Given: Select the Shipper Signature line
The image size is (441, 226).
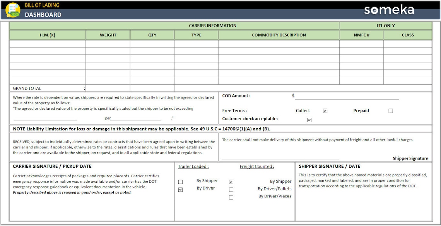Looking at the screenshot, I should [x=279, y=156].
